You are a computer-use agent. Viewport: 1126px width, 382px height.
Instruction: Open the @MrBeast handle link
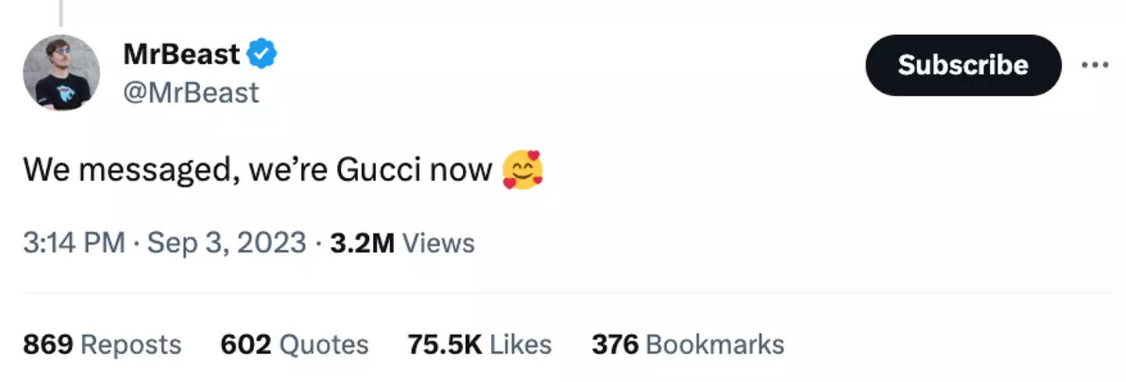coord(191,93)
